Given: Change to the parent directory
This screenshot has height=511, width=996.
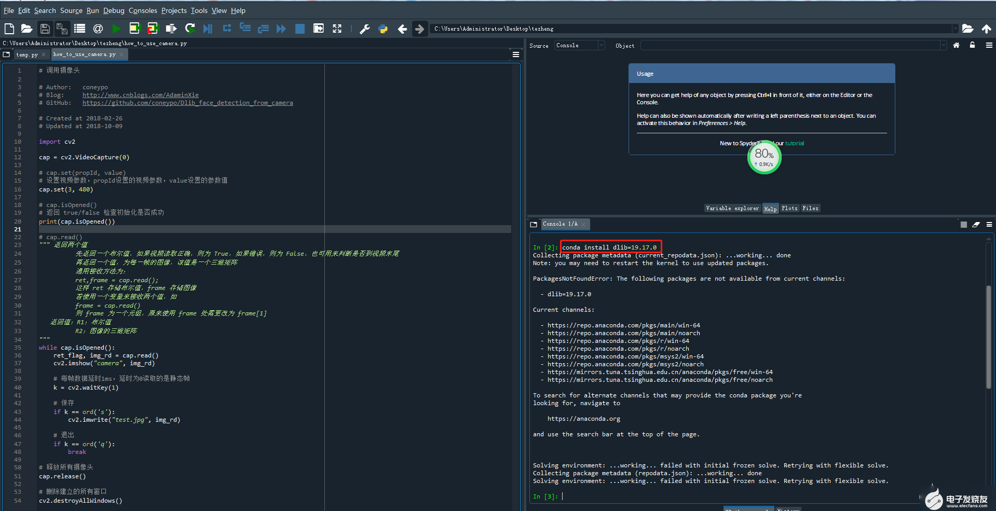Looking at the screenshot, I should (986, 29).
